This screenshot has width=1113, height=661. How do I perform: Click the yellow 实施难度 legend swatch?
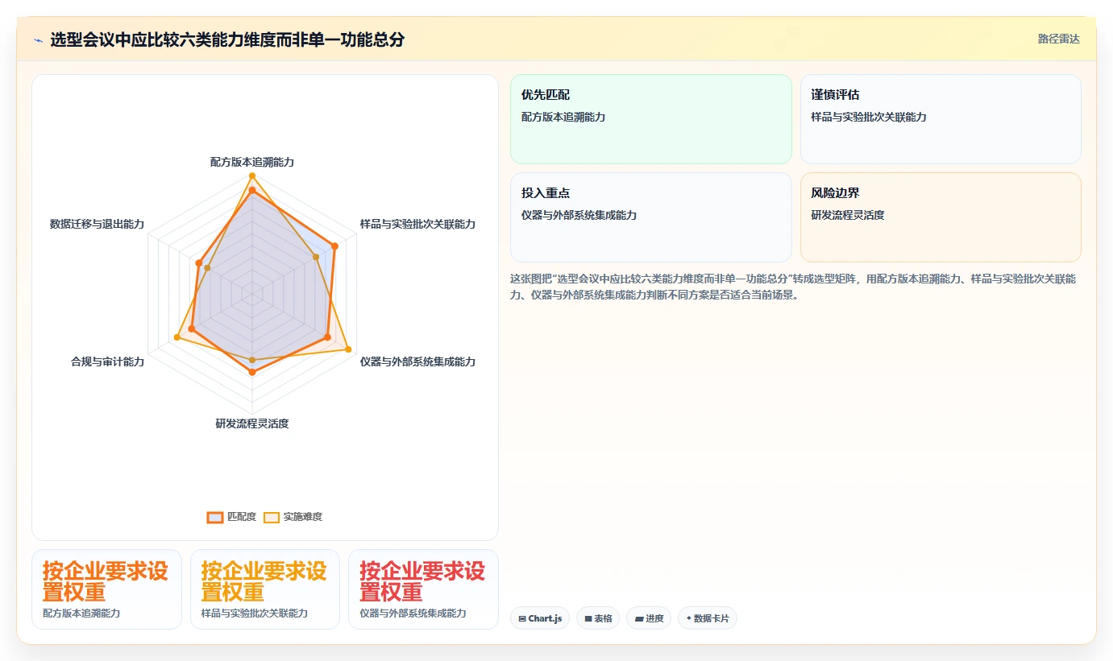[x=272, y=517]
